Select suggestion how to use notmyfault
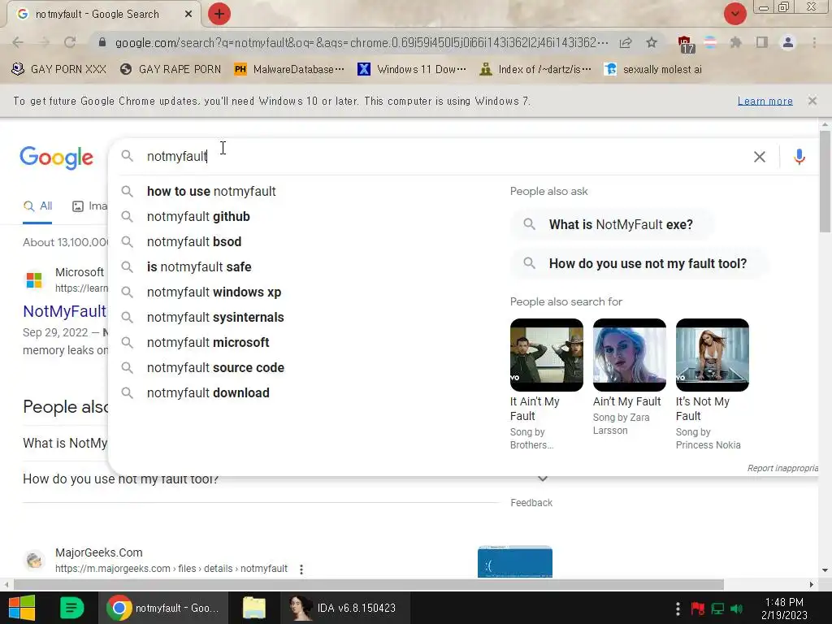The image size is (832, 624). 211,191
